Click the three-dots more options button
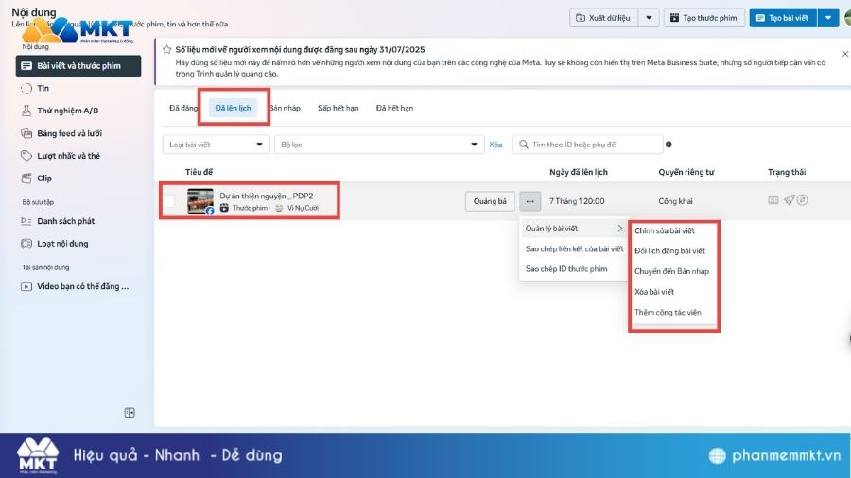This screenshot has width=851, height=478. coord(530,201)
